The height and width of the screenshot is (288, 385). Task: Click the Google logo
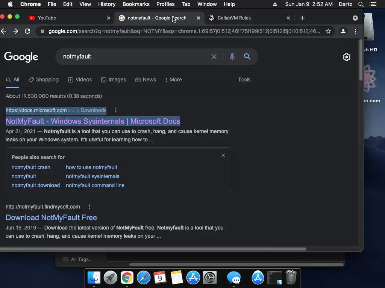pos(21,57)
